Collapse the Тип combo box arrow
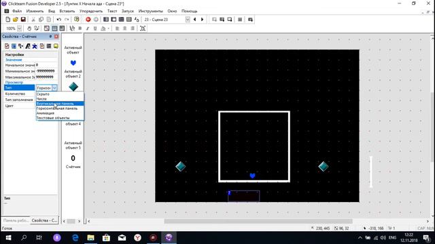Viewport: 435px width, 244px height. 54,87
